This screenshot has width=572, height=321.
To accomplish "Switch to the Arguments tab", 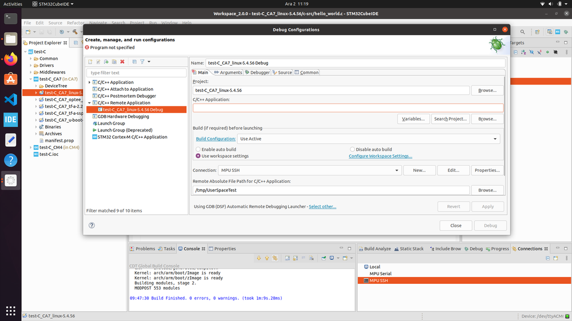I will pos(228,73).
